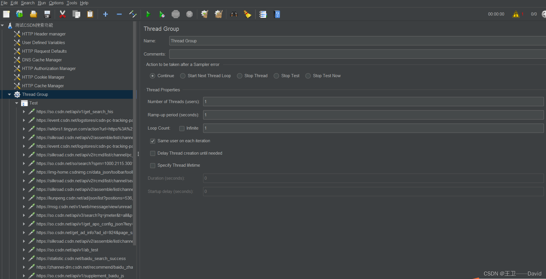Open the Function Helper dialog icon
This screenshot has height=279, width=546.
pos(263,14)
